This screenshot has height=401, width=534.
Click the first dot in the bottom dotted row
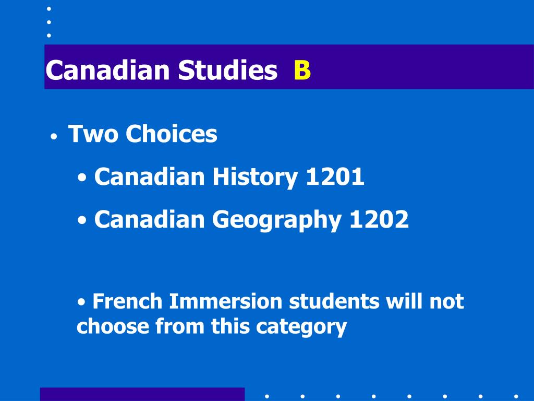(x=267, y=396)
